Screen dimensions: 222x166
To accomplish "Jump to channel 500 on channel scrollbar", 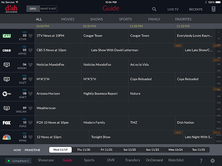I will pos(219,96).
